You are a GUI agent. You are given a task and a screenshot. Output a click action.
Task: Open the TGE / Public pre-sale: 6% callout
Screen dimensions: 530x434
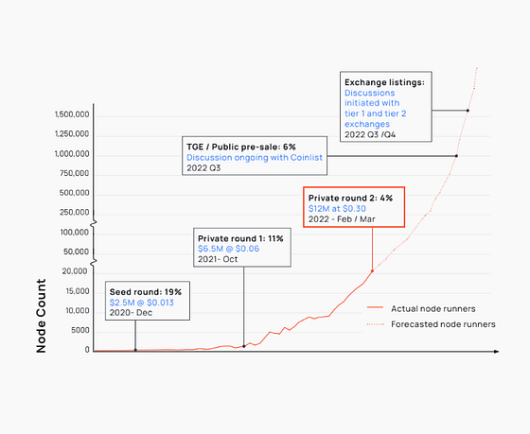point(255,156)
